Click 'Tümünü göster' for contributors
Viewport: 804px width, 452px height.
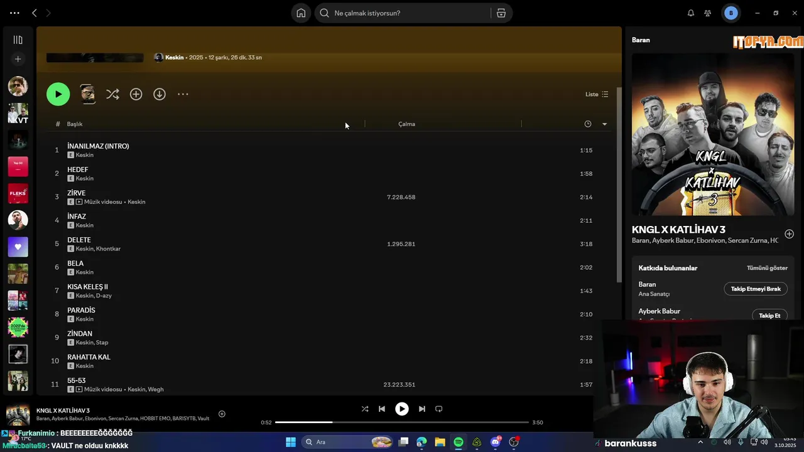point(767,268)
